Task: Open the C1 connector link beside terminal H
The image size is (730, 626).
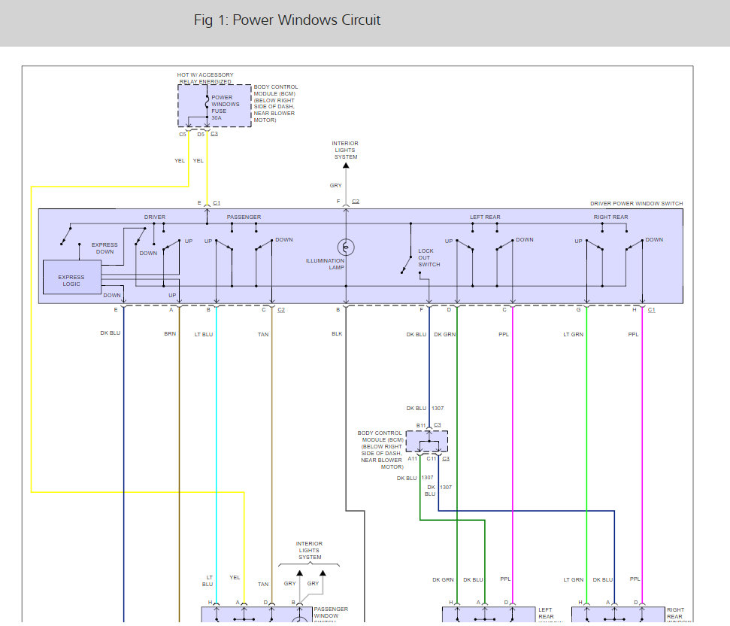Action: (652, 310)
